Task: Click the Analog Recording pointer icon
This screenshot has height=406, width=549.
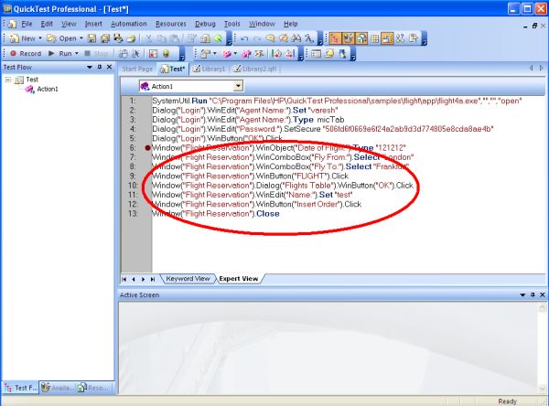Action: (135, 54)
